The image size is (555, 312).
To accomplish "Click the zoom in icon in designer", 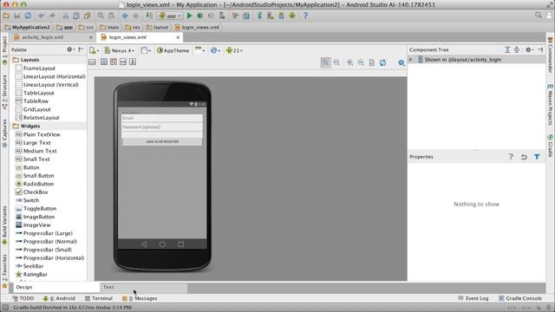I will (349, 62).
